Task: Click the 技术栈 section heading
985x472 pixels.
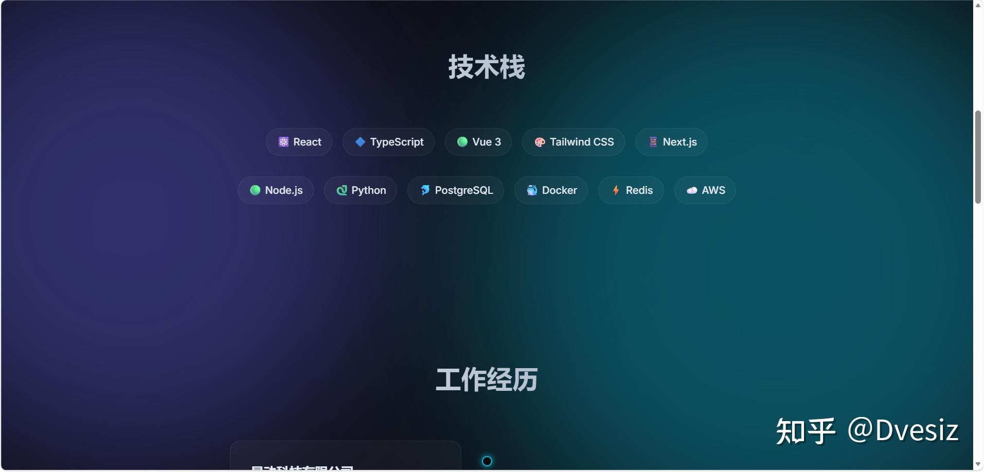Action: tap(487, 67)
